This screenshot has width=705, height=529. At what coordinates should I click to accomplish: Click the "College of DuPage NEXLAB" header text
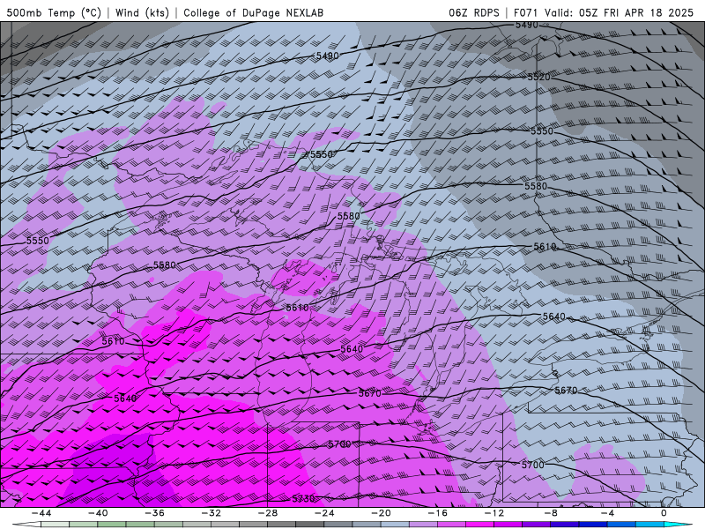click(x=253, y=12)
